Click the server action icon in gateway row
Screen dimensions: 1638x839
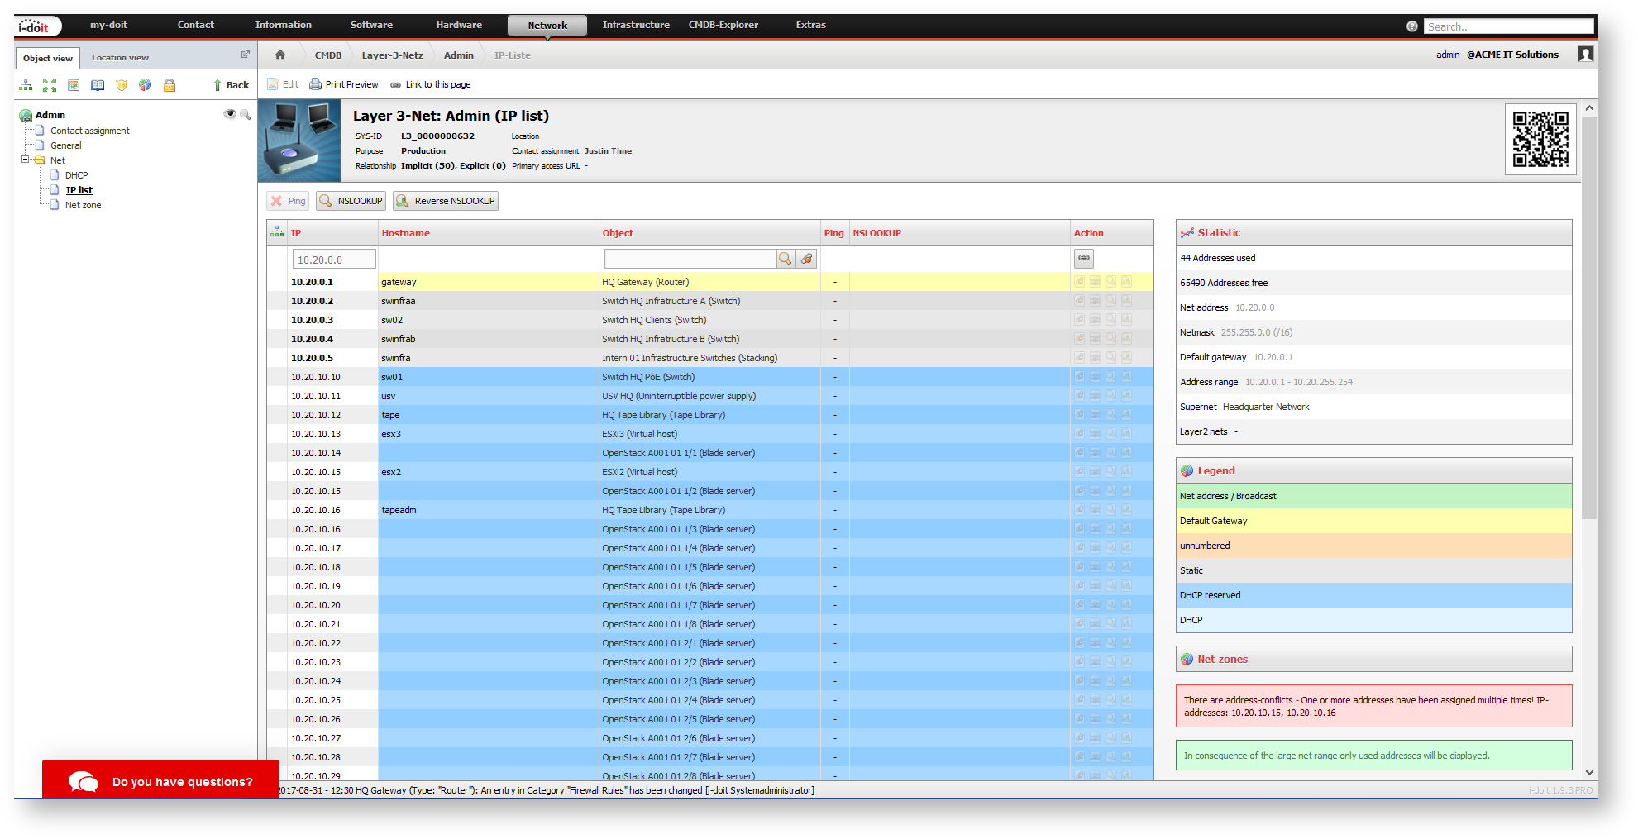tap(1095, 281)
